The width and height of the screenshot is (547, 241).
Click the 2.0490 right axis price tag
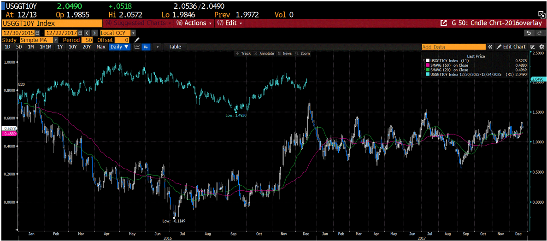coord(538,80)
